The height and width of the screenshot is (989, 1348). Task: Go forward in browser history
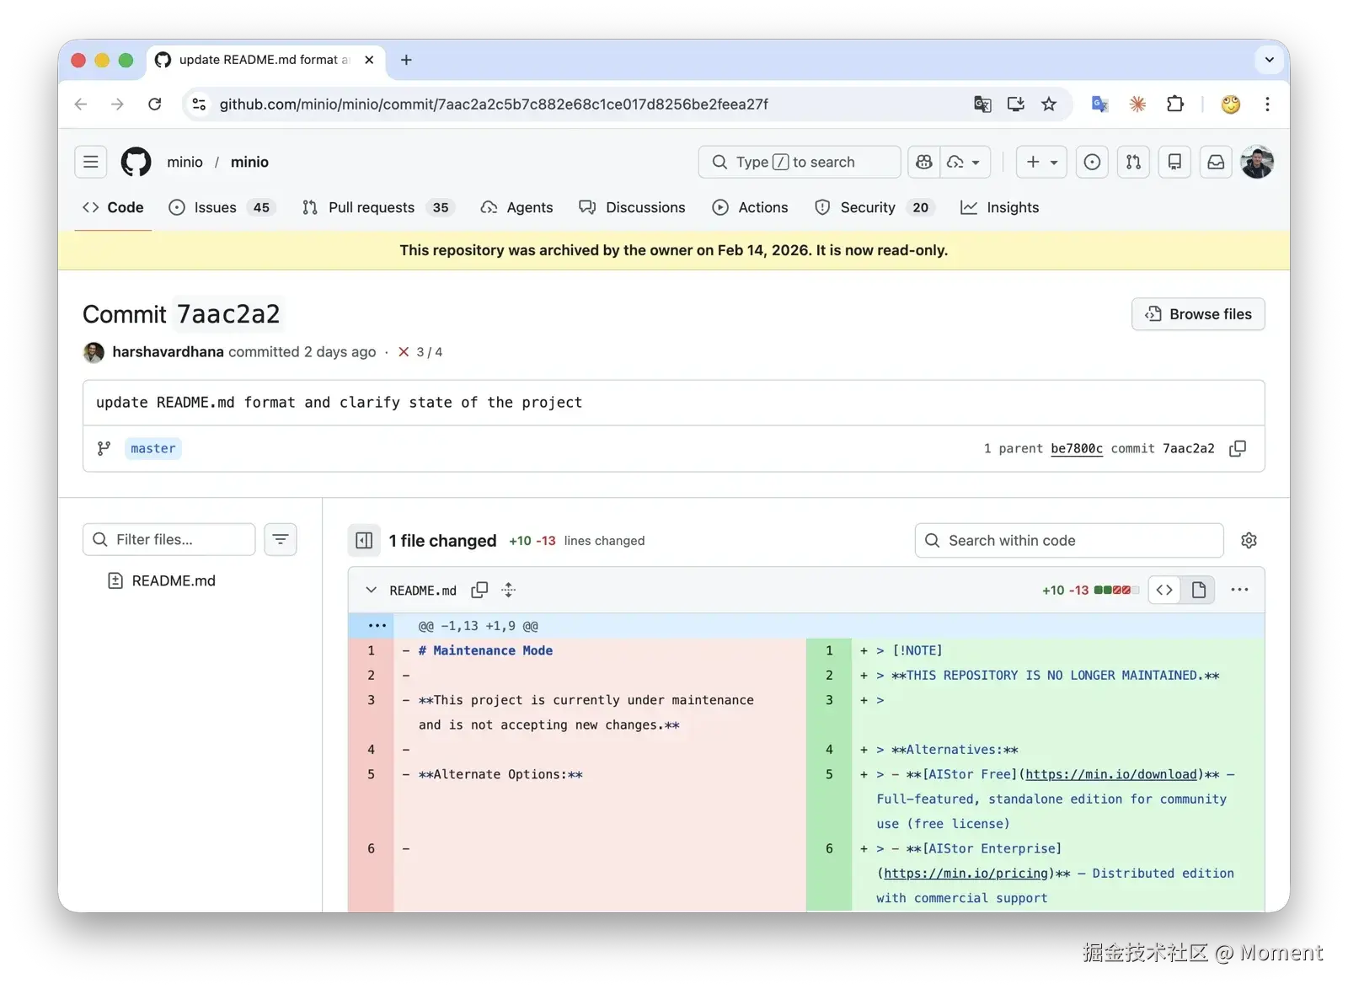click(117, 104)
